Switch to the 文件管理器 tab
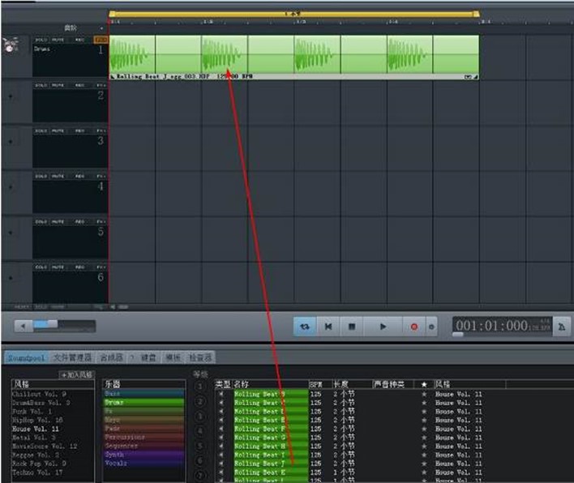Image resolution: width=574 pixels, height=483 pixels. point(72,357)
